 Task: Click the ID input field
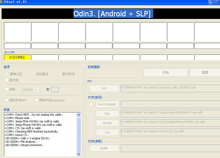[55, 89]
